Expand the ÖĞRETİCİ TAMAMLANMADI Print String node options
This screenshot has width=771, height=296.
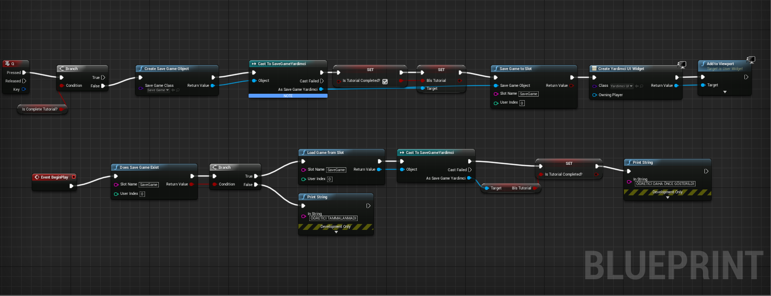click(x=336, y=232)
